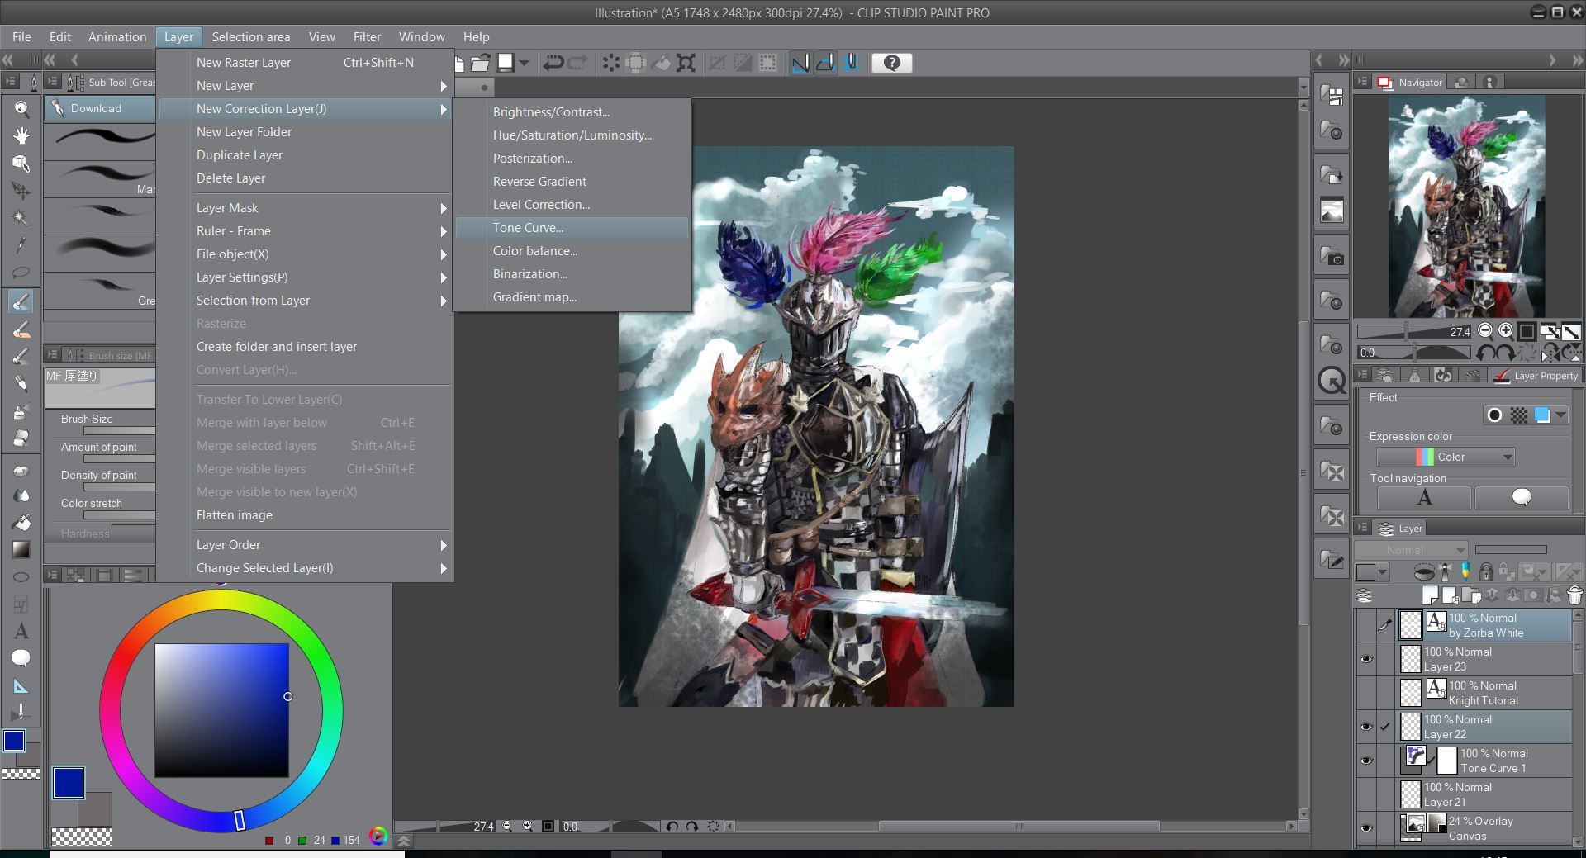Click the Open file folder icon

click(x=480, y=63)
